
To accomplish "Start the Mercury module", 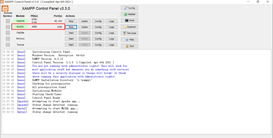I will point(71,39).
